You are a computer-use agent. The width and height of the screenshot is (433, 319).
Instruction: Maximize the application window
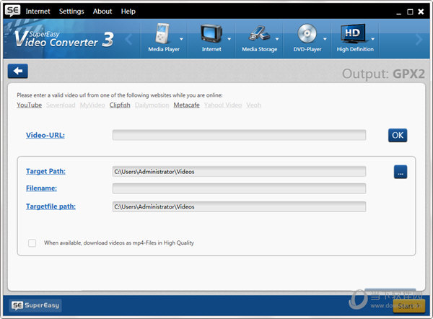coord(410,12)
